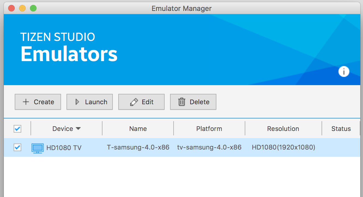Click the plus icon on Create
The image size is (363, 197).
26,102
